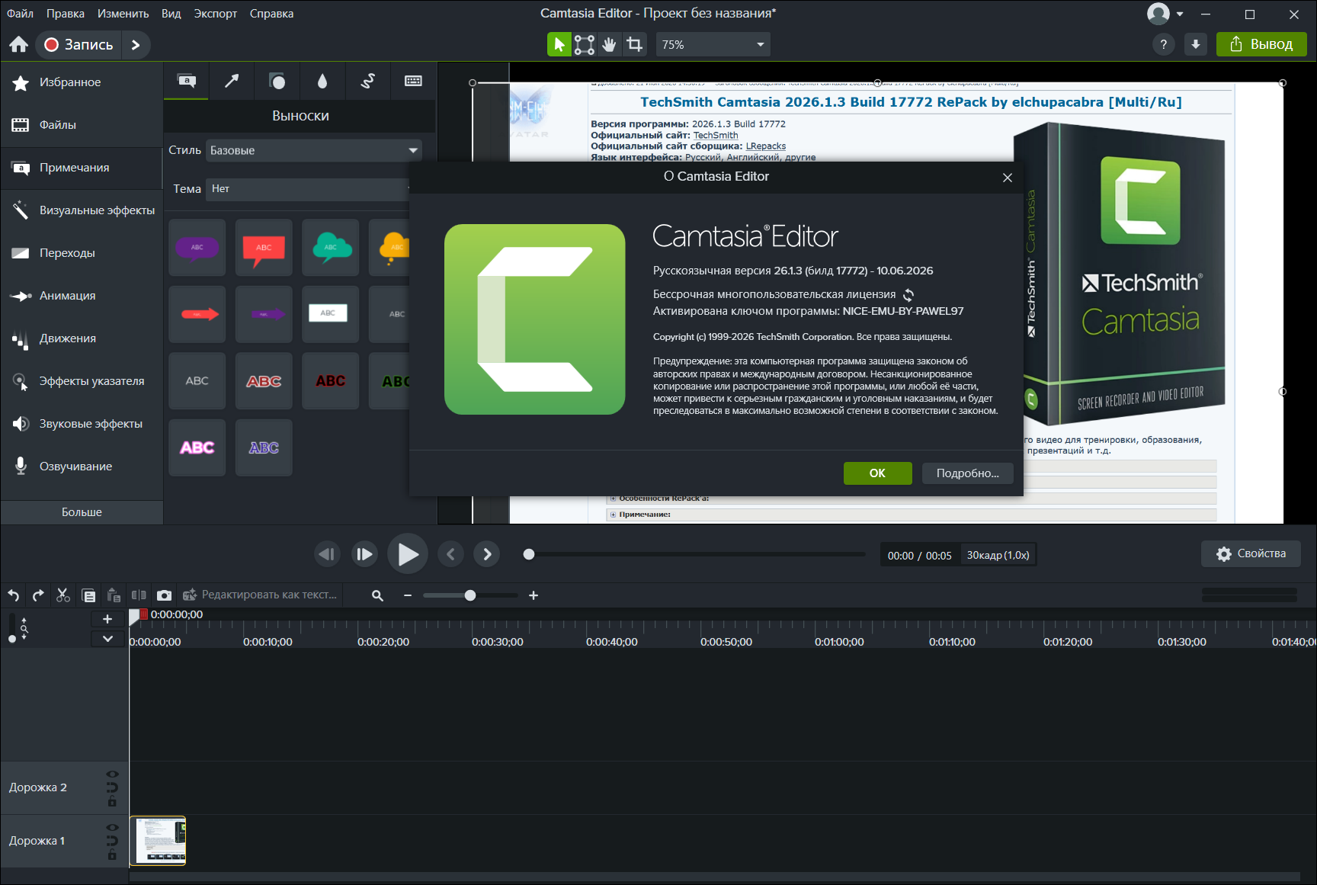Expand the Стиль dropdown showing Базовые
Screen dimensions: 1317x885
[x=314, y=150]
